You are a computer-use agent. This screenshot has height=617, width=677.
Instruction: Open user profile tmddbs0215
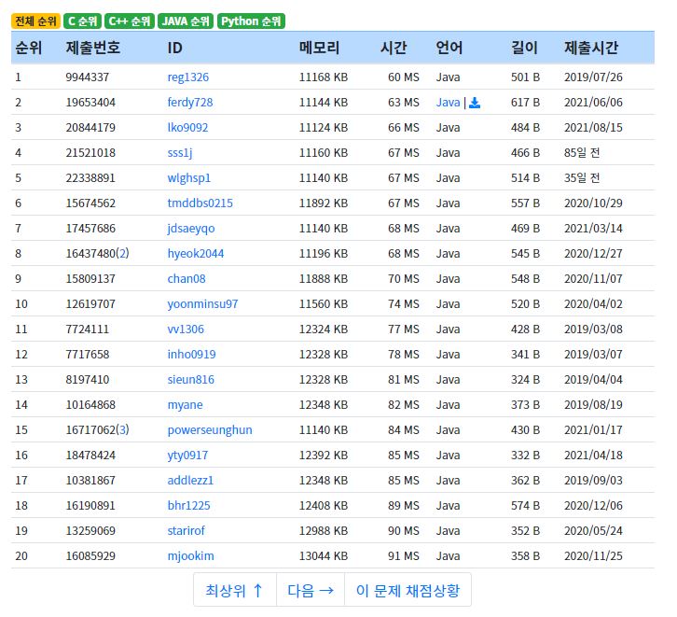[200, 203]
